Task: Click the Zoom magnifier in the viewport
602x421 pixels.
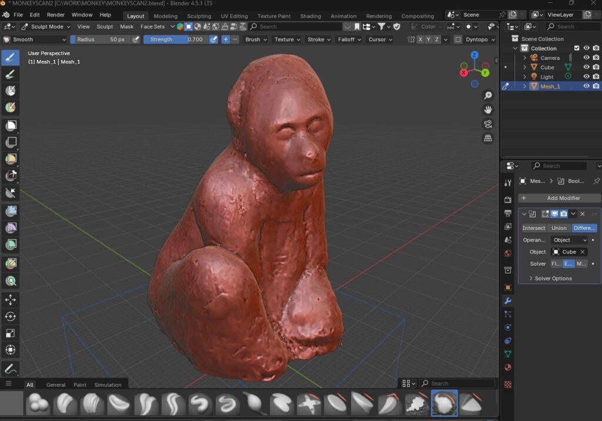Action: (x=489, y=95)
